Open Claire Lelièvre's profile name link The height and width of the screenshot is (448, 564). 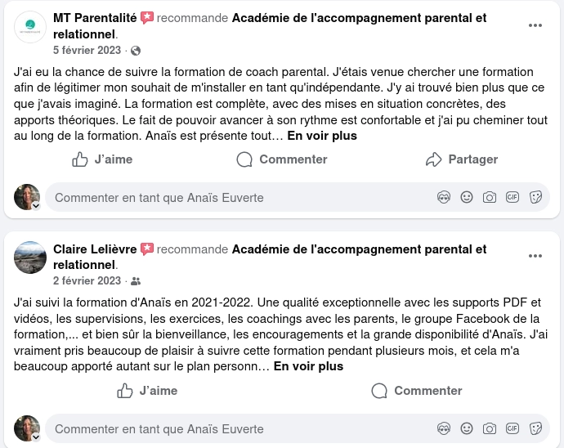[x=96, y=249]
